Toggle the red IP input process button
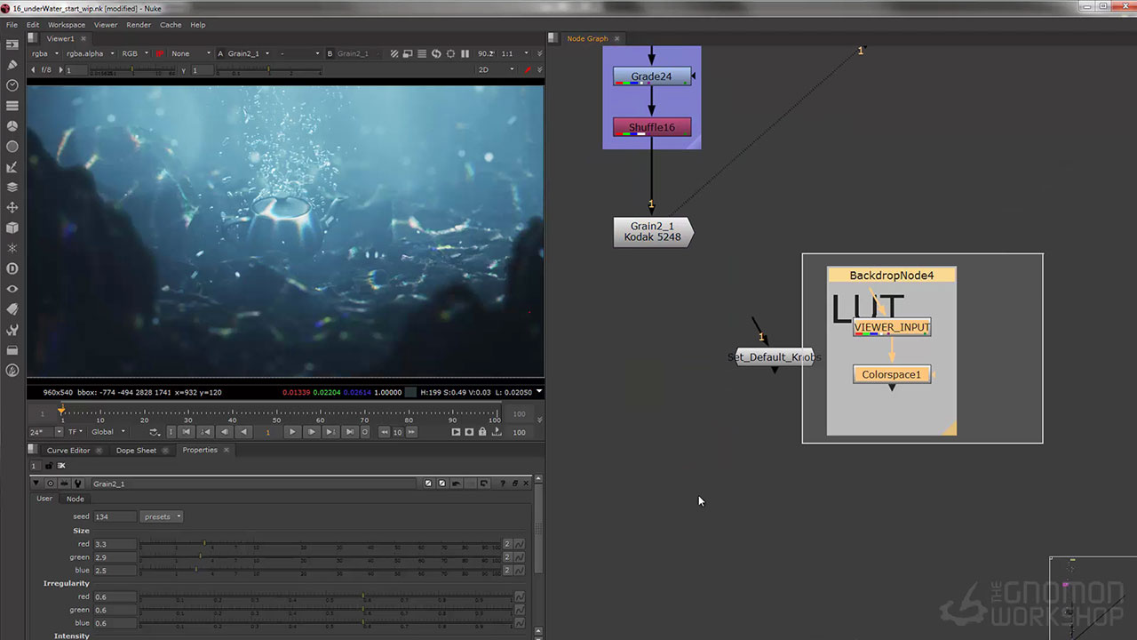The height and width of the screenshot is (640, 1137). pyautogui.click(x=160, y=53)
